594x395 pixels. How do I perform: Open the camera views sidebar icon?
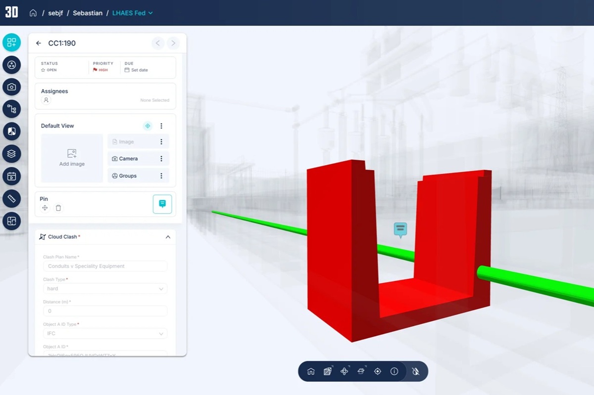tap(11, 87)
